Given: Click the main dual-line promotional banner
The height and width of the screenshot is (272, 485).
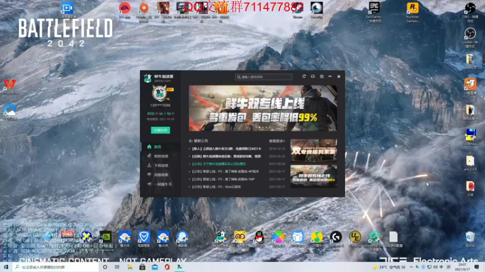Looking at the screenshot, I should (263, 108).
